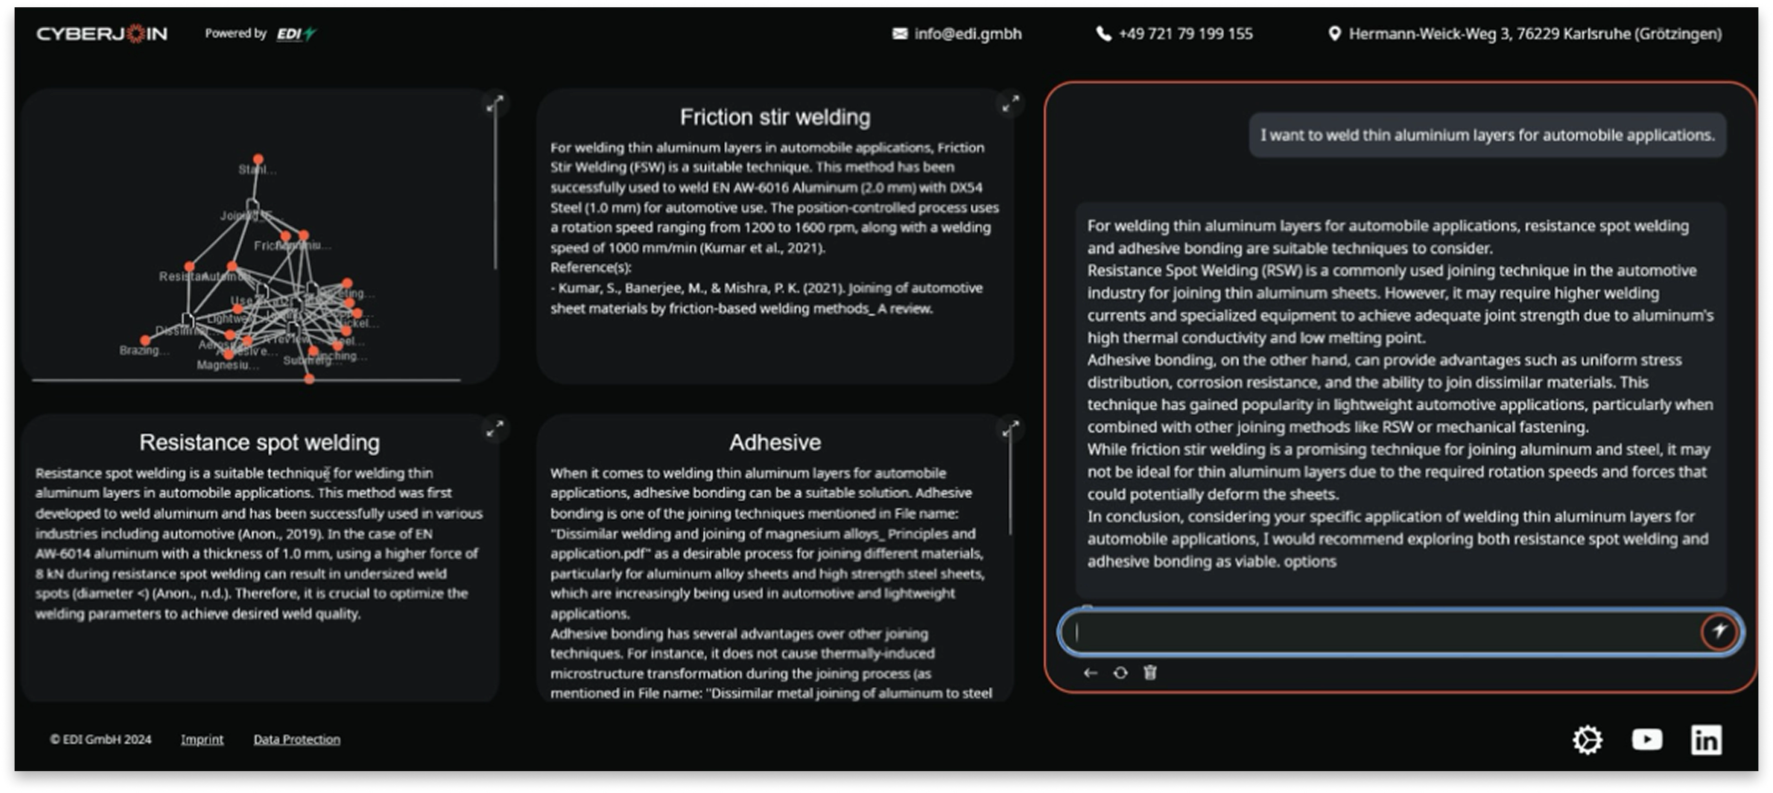Click the Imprint link
Image resolution: width=1773 pixels, height=793 pixels.
point(202,739)
